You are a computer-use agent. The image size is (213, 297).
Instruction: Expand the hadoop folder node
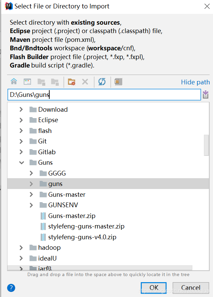[21, 248]
